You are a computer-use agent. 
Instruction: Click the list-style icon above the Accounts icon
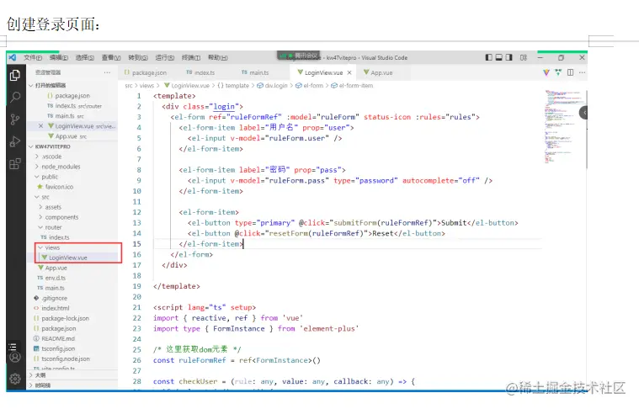point(13,347)
